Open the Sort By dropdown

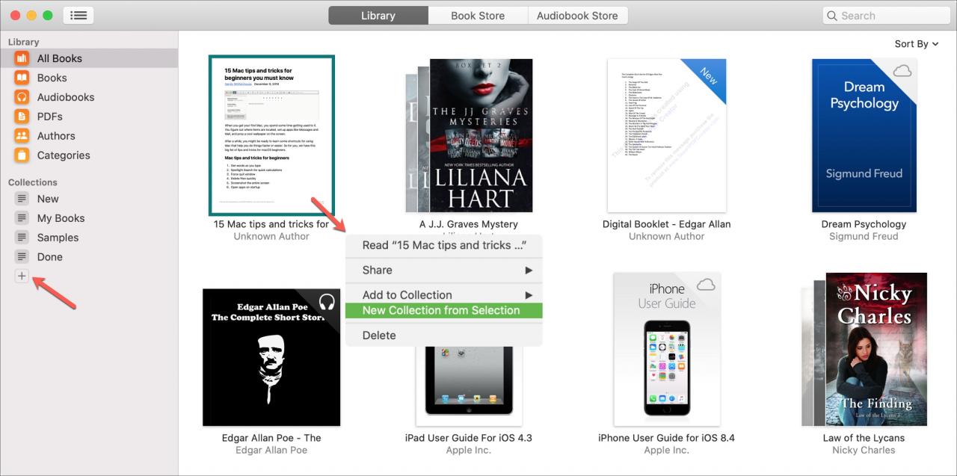tap(917, 44)
